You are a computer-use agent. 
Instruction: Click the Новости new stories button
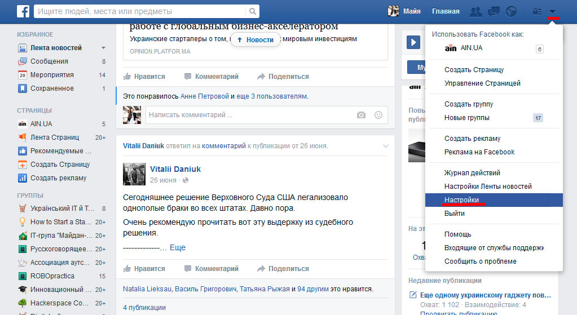255,39
